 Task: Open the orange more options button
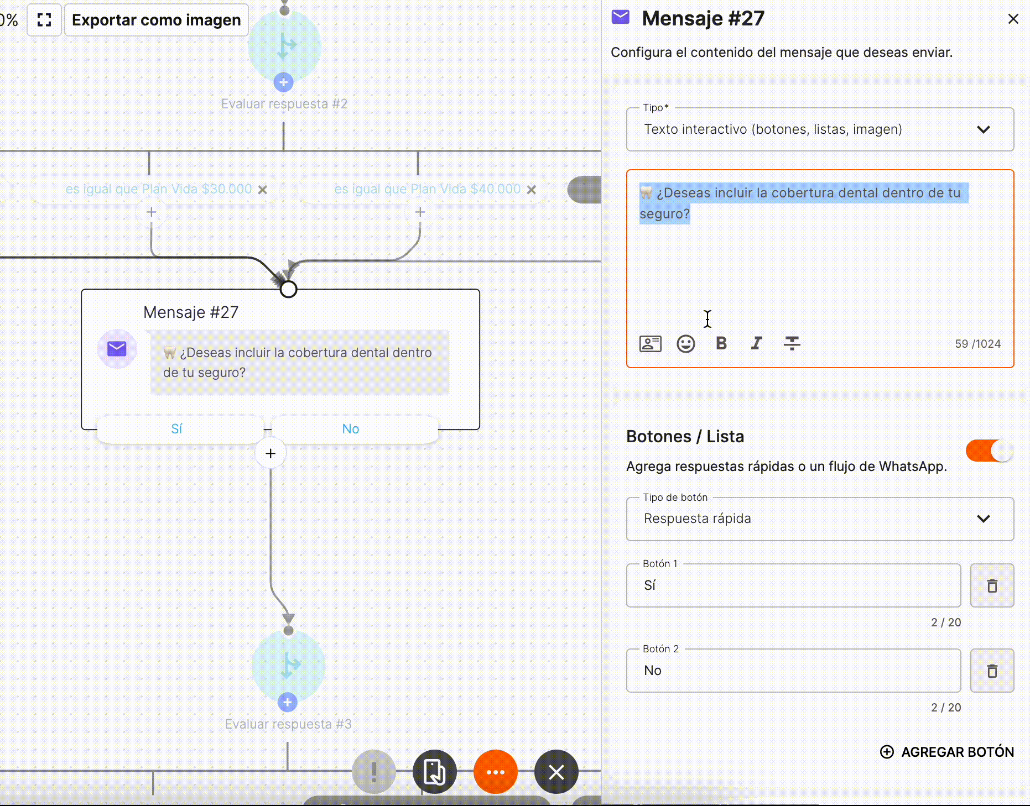coord(495,772)
